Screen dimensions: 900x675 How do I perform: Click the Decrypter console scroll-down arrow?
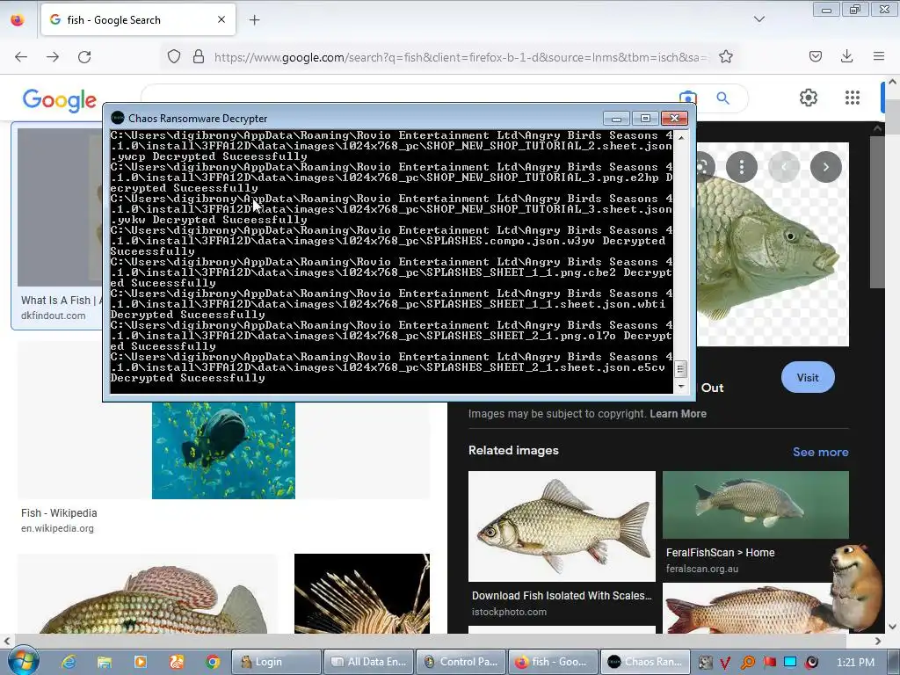tap(681, 387)
